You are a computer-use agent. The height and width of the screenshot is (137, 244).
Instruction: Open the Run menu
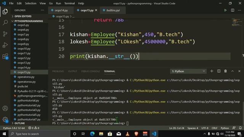(58, 3)
